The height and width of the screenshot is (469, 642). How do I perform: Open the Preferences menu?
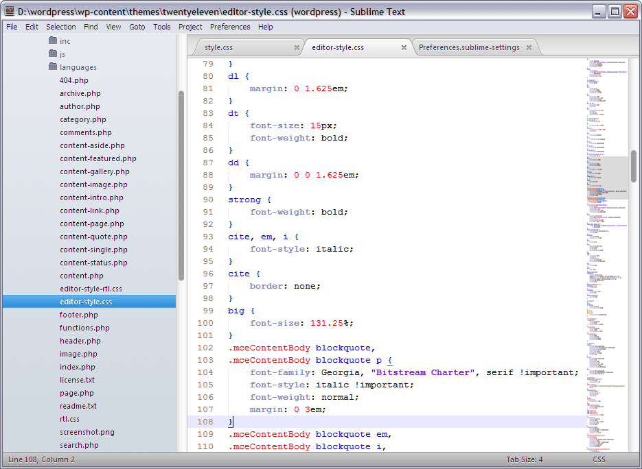coord(230,27)
